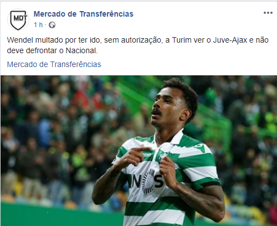This screenshot has width=277, height=226.
Task: Click the word "Juve-Ajax" in the post text
Action: pos(230,40)
